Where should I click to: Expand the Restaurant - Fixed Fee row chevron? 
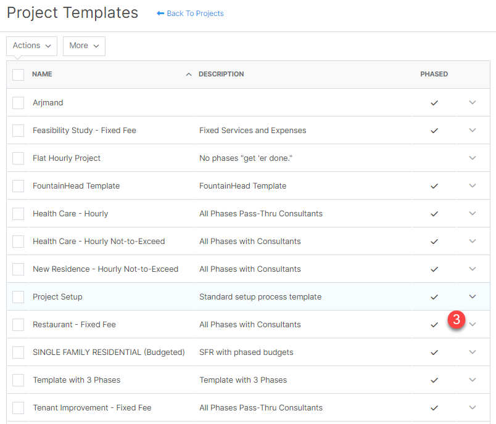[x=473, y=325]
